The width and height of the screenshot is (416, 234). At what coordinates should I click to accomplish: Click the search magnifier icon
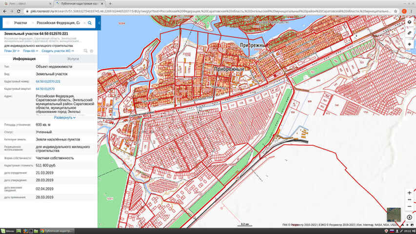90,23
